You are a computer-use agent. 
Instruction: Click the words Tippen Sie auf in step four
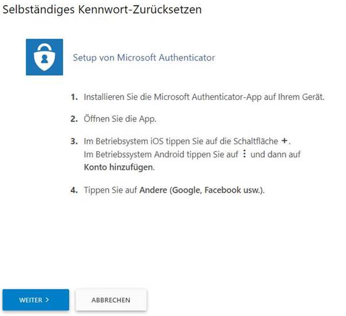click(110, 190)
